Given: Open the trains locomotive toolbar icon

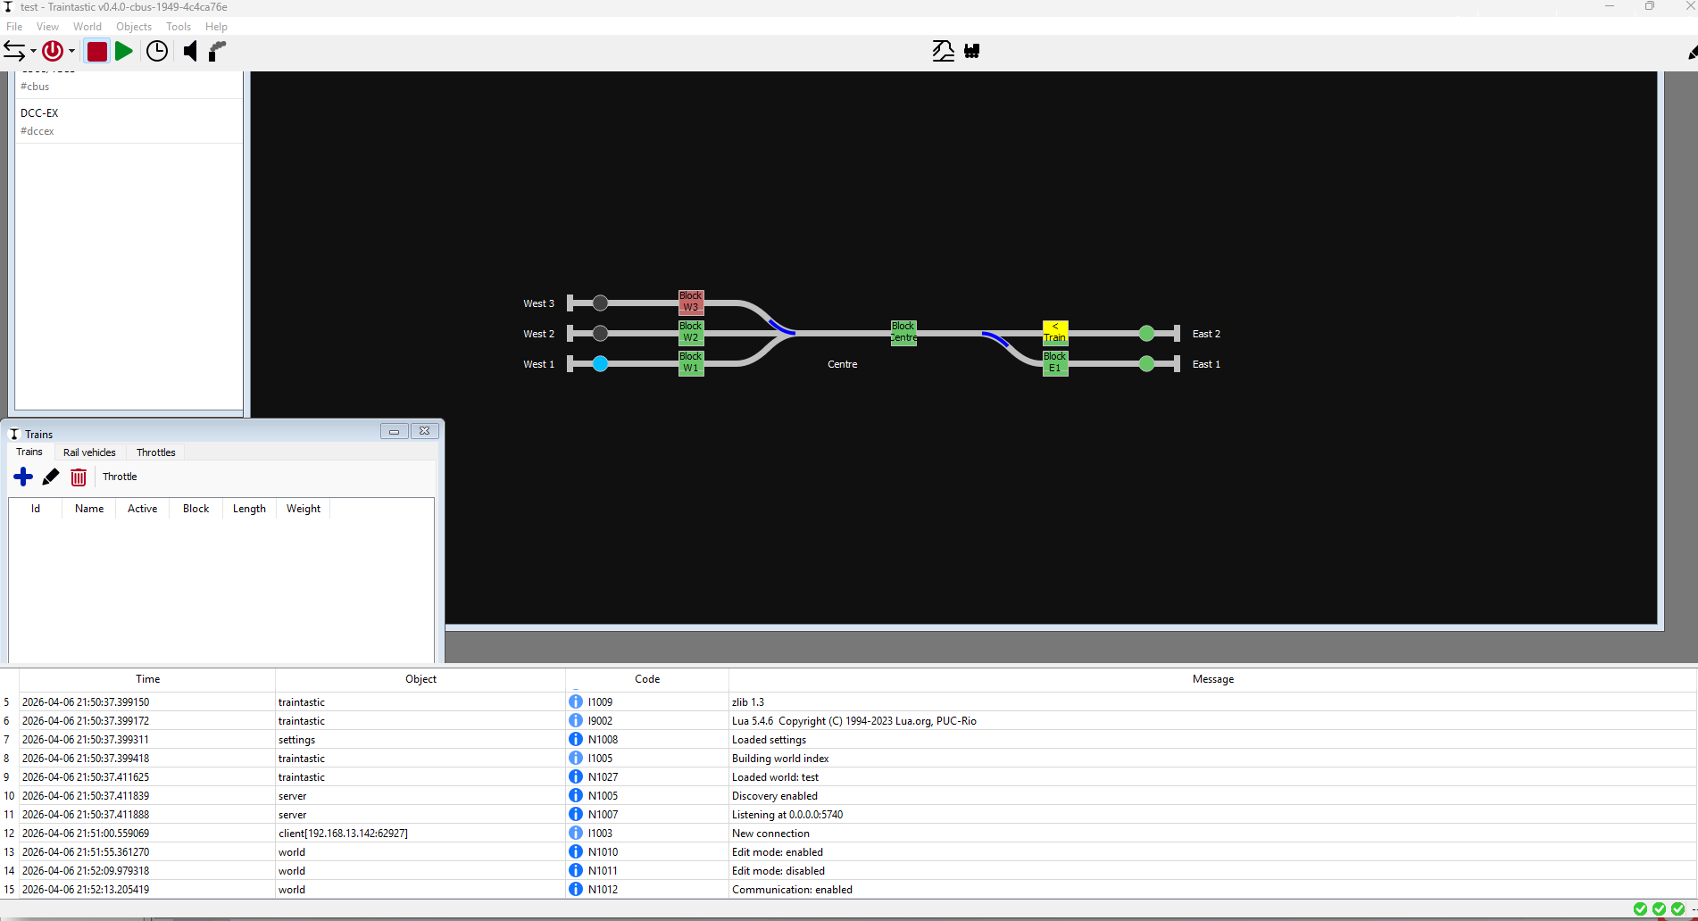Looking at the screenshot, I should pos(972,51).
